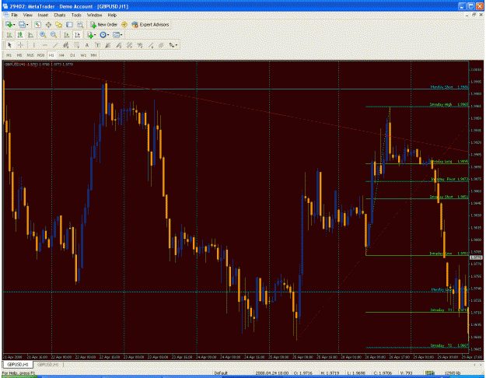Switch timeframe to H4
This screenshot has height=378, width=486.
coord(61,55)
